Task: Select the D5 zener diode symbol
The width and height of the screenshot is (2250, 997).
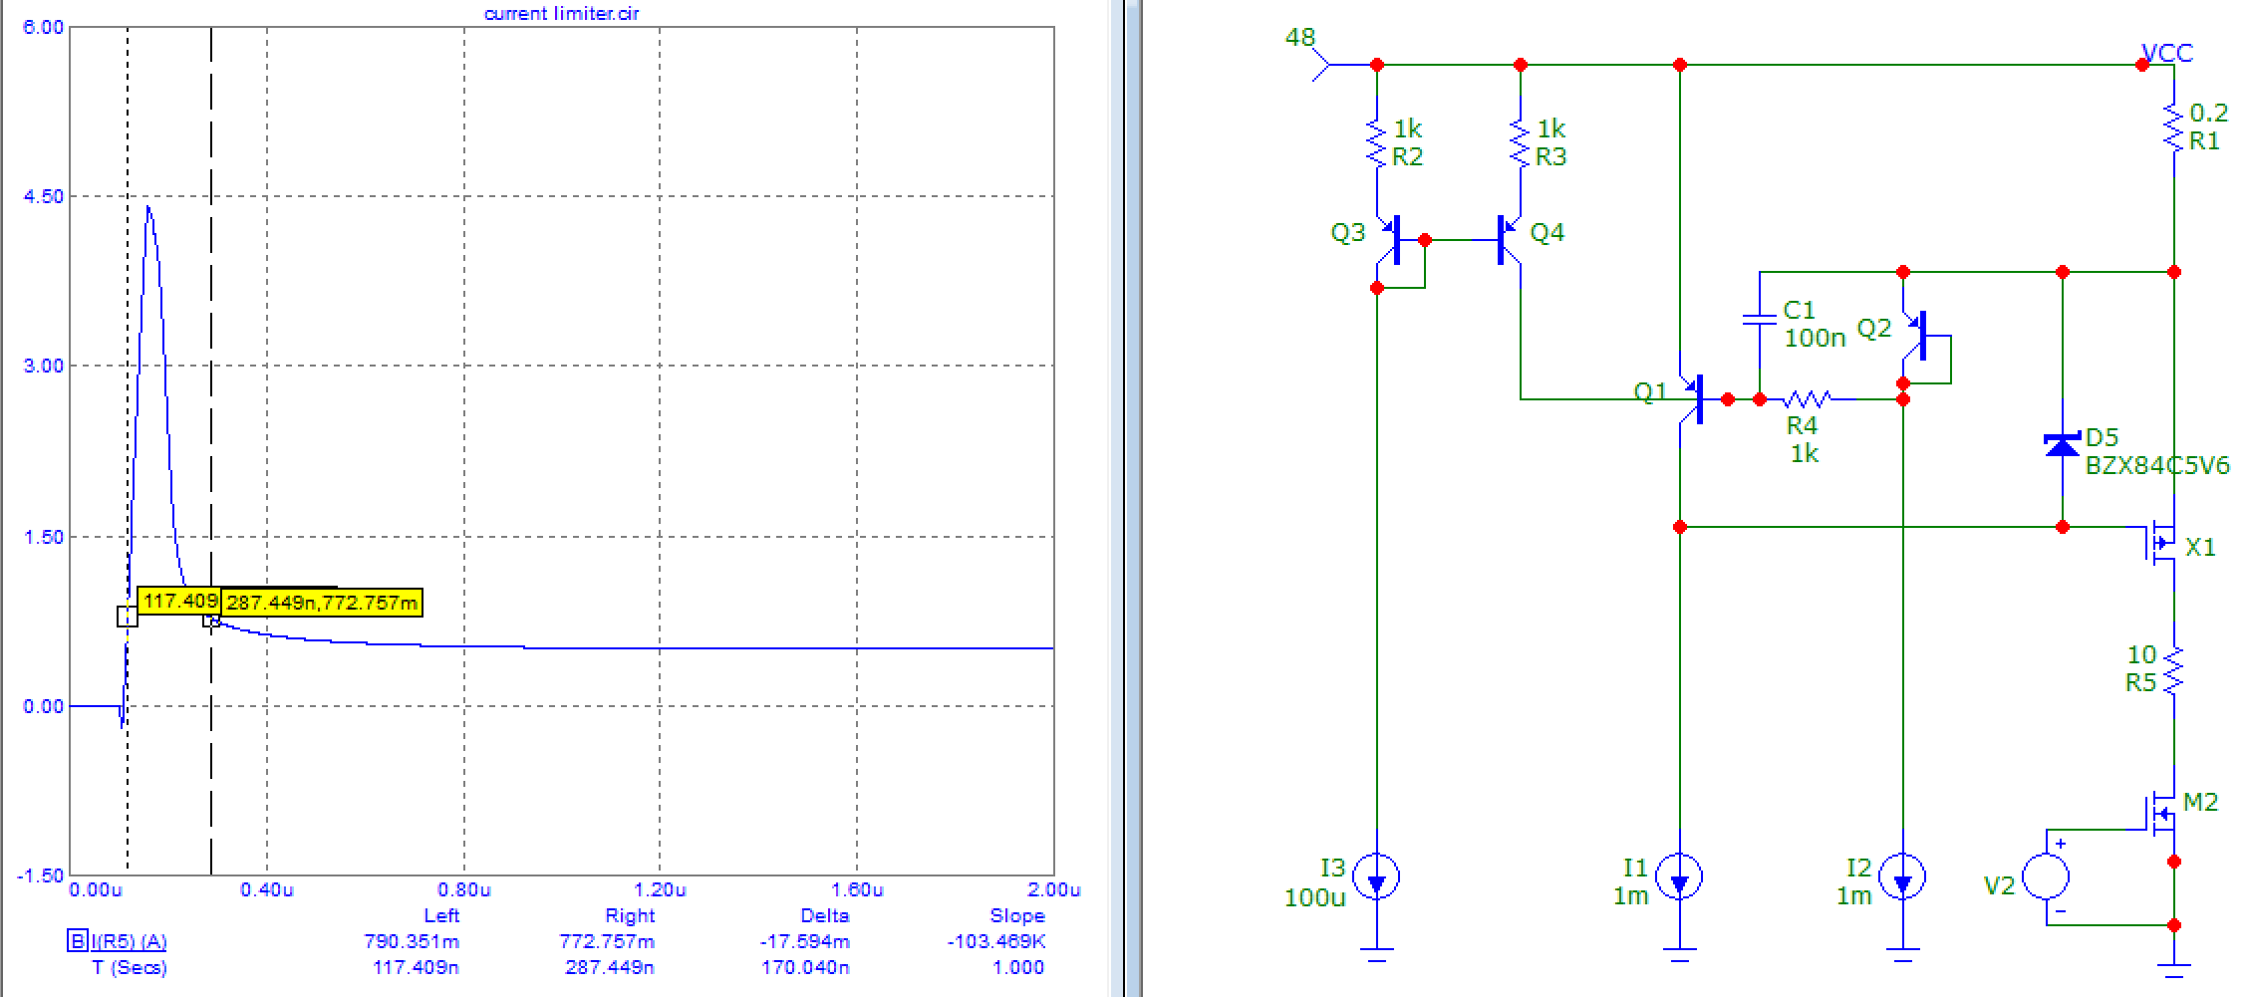Action: (2062, 444)
